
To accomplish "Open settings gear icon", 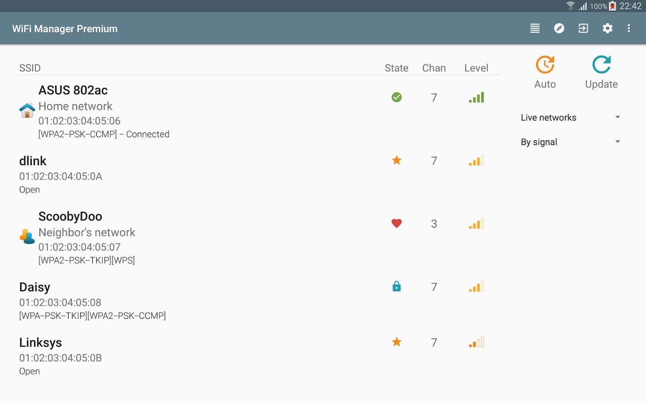I will (x=607, y=29).
